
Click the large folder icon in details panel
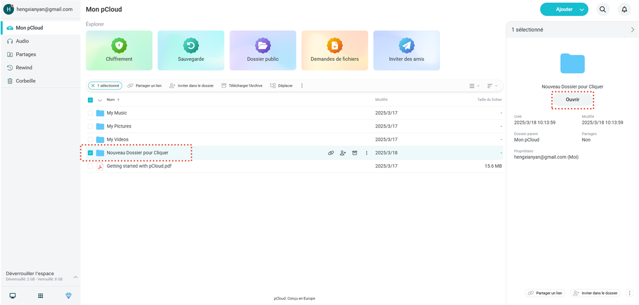572,63
